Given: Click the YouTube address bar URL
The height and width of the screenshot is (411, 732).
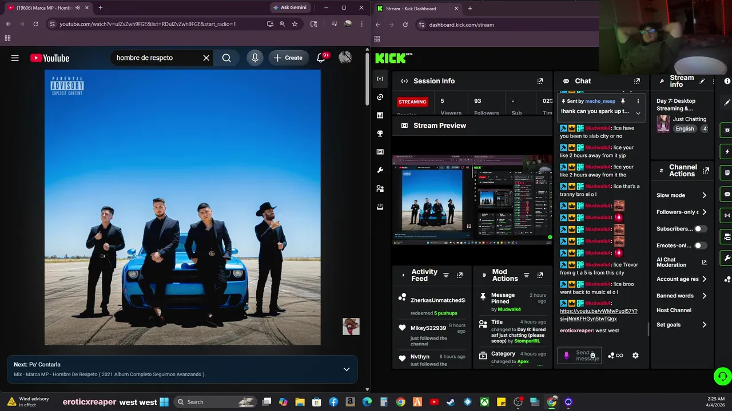Looking at the screenshot, I should pos(148,24).
